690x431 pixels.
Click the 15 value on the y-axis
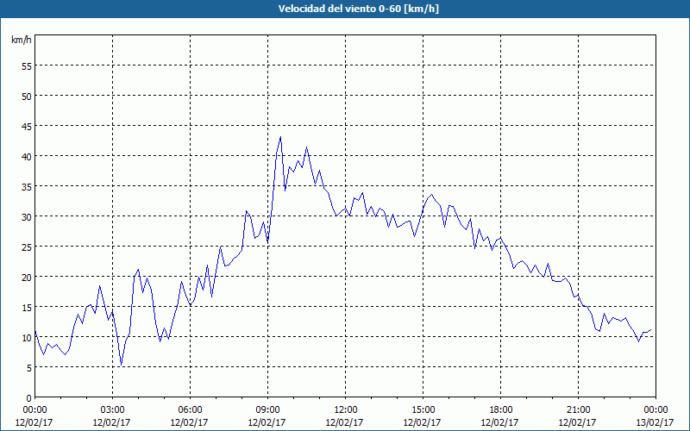[x=27, y=308]
